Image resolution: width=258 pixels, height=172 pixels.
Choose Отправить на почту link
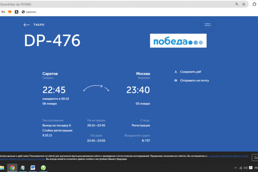[x=194, y=80]
